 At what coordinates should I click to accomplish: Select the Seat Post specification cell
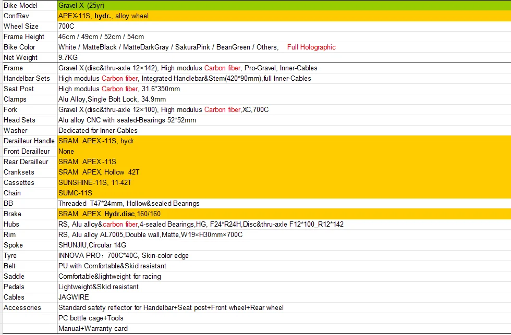click(x=284, y=89)
